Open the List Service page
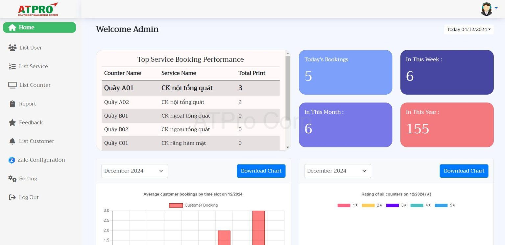 tap(33, 66)
